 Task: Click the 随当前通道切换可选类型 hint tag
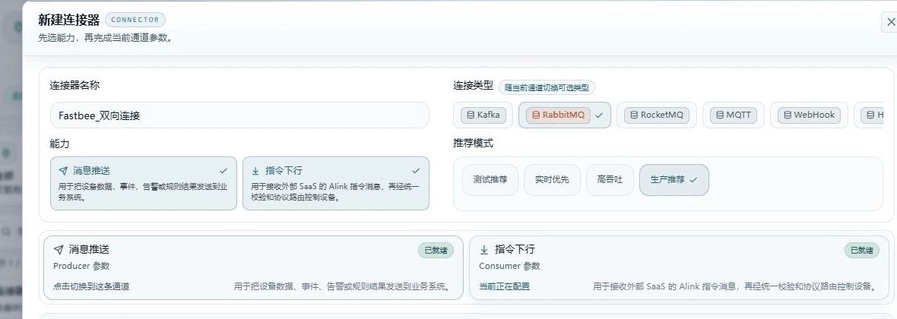547,87
